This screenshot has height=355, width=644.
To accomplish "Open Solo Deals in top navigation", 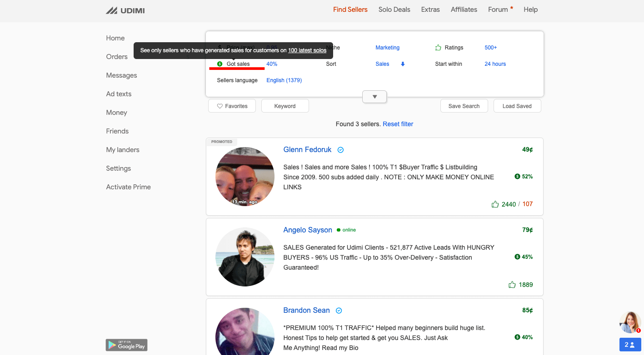I will 394,10.
